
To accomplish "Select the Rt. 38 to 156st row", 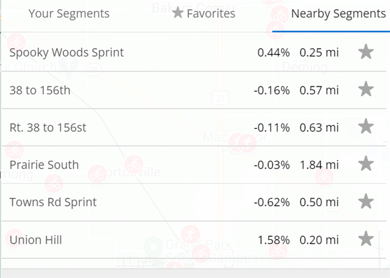I will [194, 127].
